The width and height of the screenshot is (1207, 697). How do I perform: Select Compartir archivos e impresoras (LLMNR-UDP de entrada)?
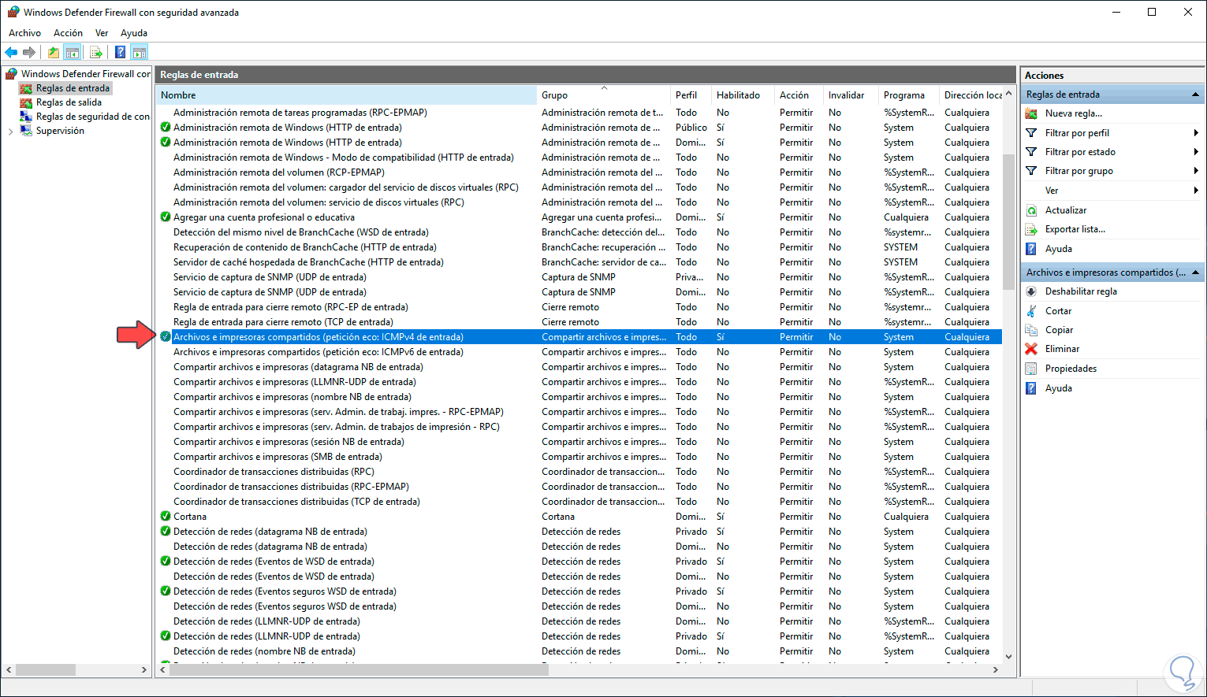(579, 382)
